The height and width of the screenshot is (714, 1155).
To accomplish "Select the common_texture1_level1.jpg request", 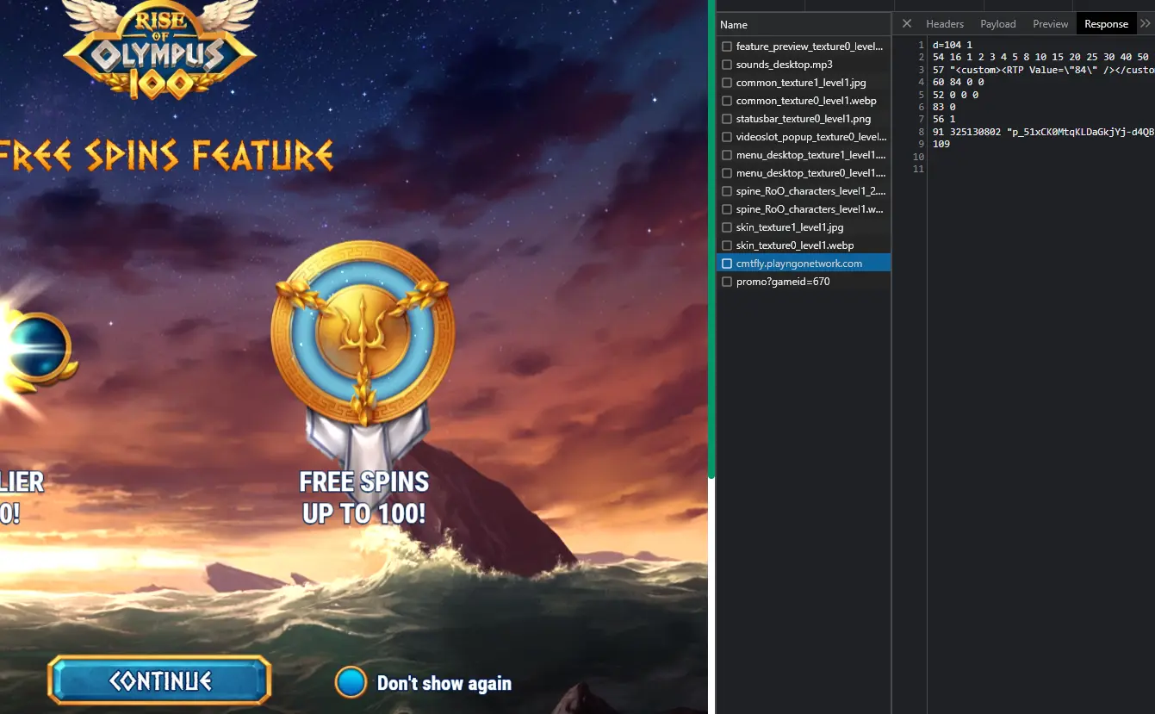I will pos(803,83).
